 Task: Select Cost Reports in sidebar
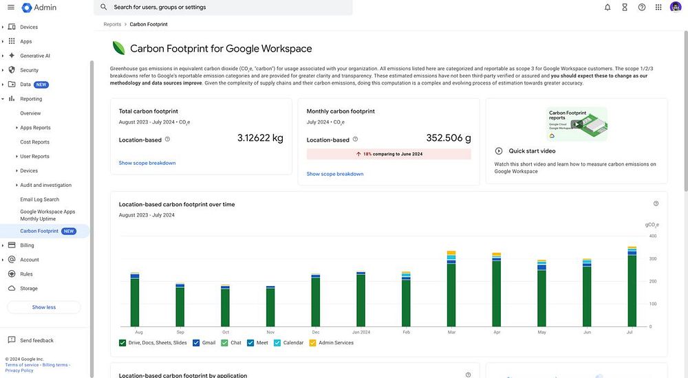(34, 142)
